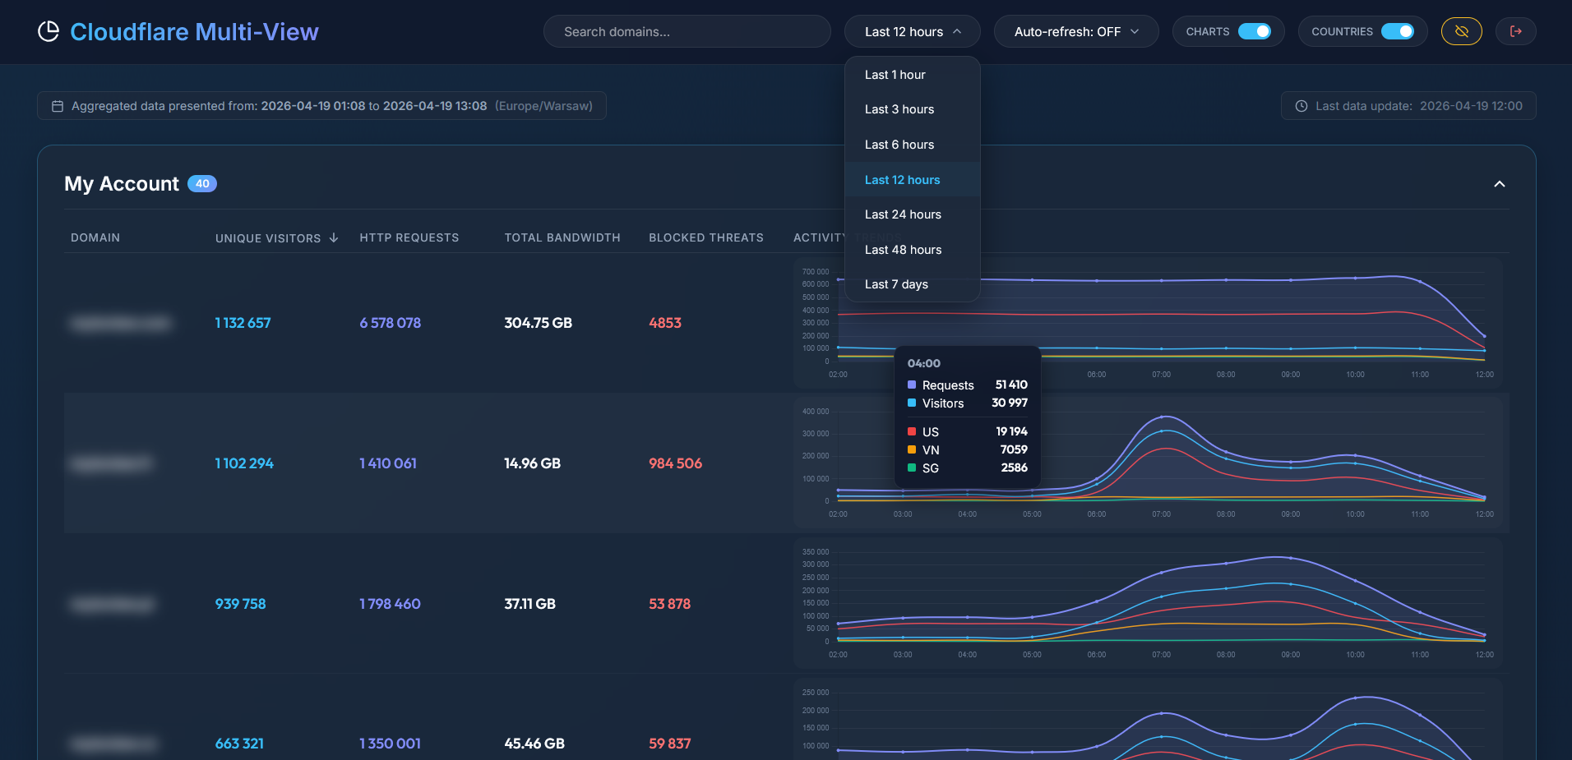This screenshot has width=1572, height=760.
Task: Click the sort arrow on Unique Visitors column
Action: [333, 237]
